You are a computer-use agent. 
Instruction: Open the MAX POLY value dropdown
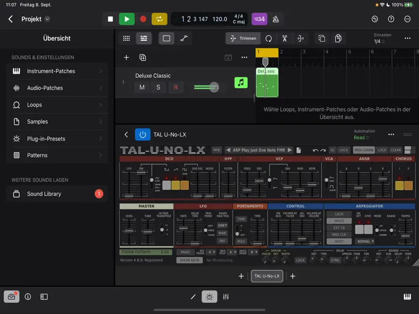click(233, 252)
